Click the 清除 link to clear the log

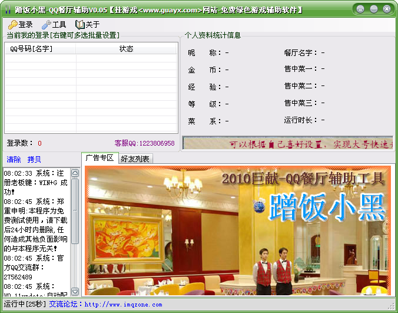[x=14, y=160]
